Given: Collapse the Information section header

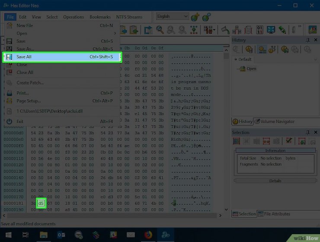Looking at the screenshot, I should coord(275,150).
